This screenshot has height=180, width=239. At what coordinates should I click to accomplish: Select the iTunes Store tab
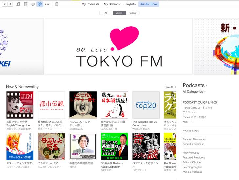click(x=148, y=4)
